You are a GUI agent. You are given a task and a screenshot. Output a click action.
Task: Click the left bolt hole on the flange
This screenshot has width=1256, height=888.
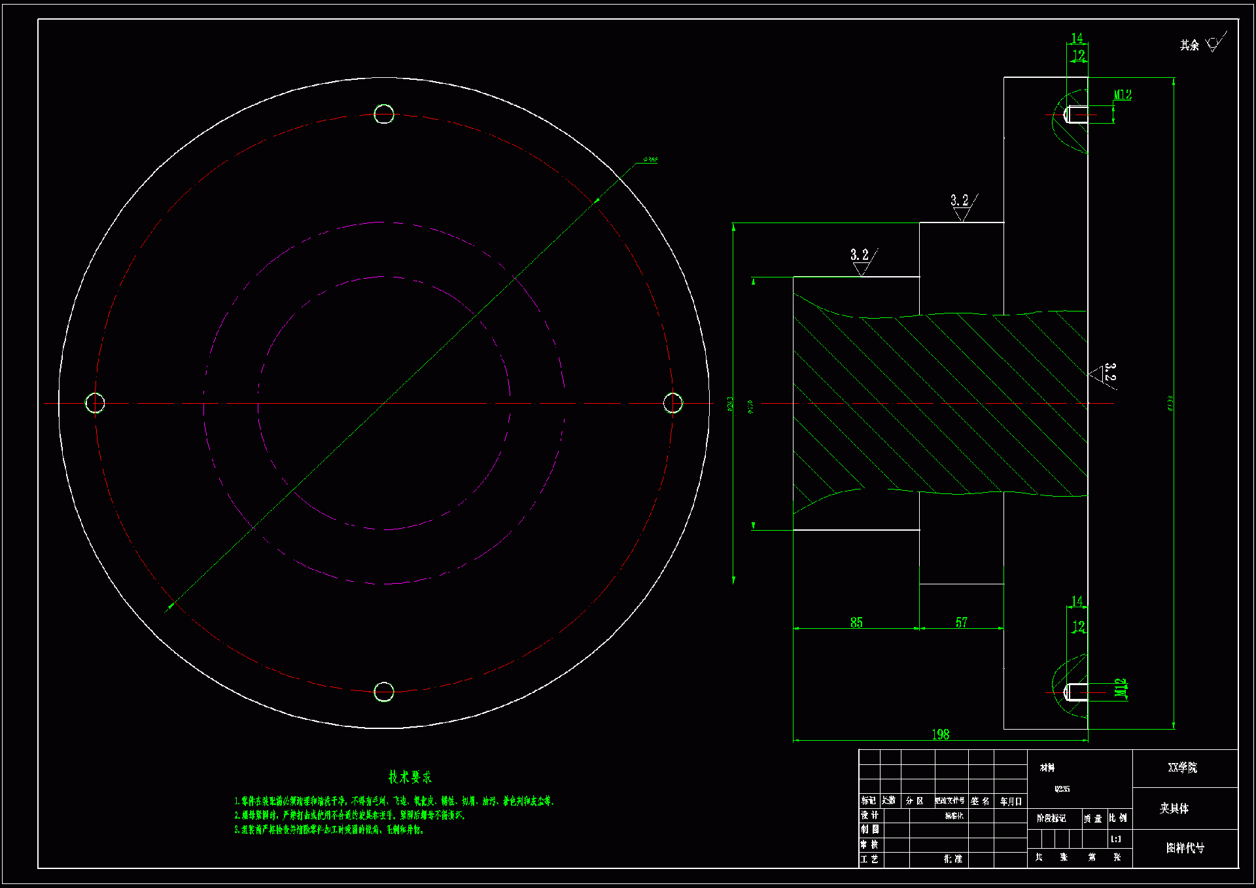tap(95, 403)
